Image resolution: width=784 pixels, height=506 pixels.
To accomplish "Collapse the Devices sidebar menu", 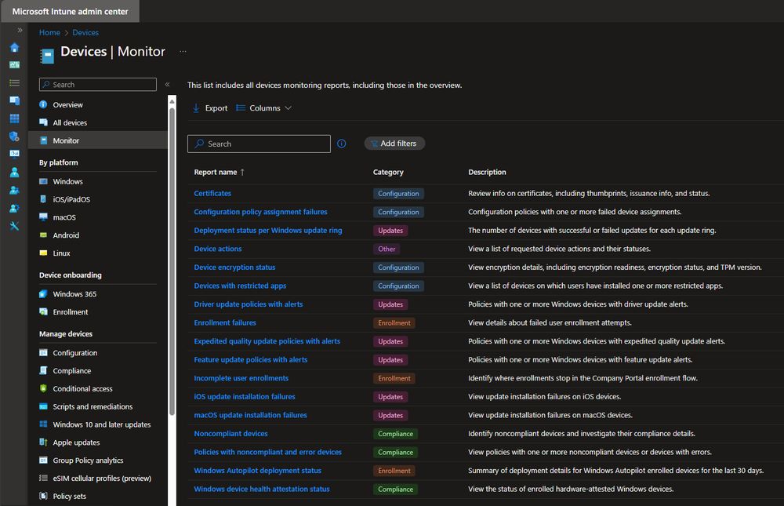I will (x=167, y=84).
